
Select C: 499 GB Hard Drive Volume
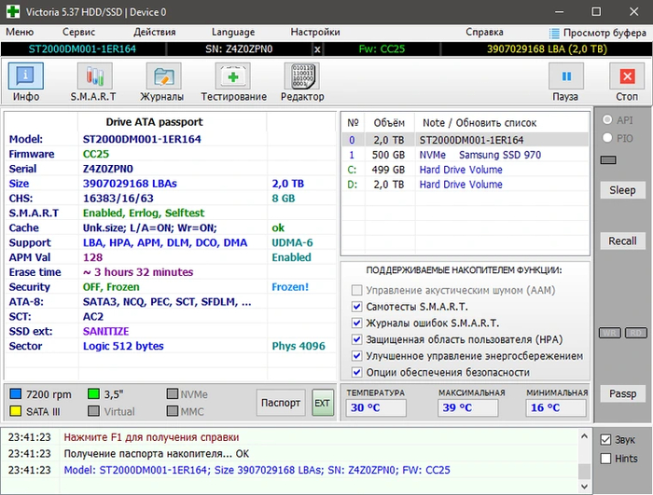[x=465, y=170]
